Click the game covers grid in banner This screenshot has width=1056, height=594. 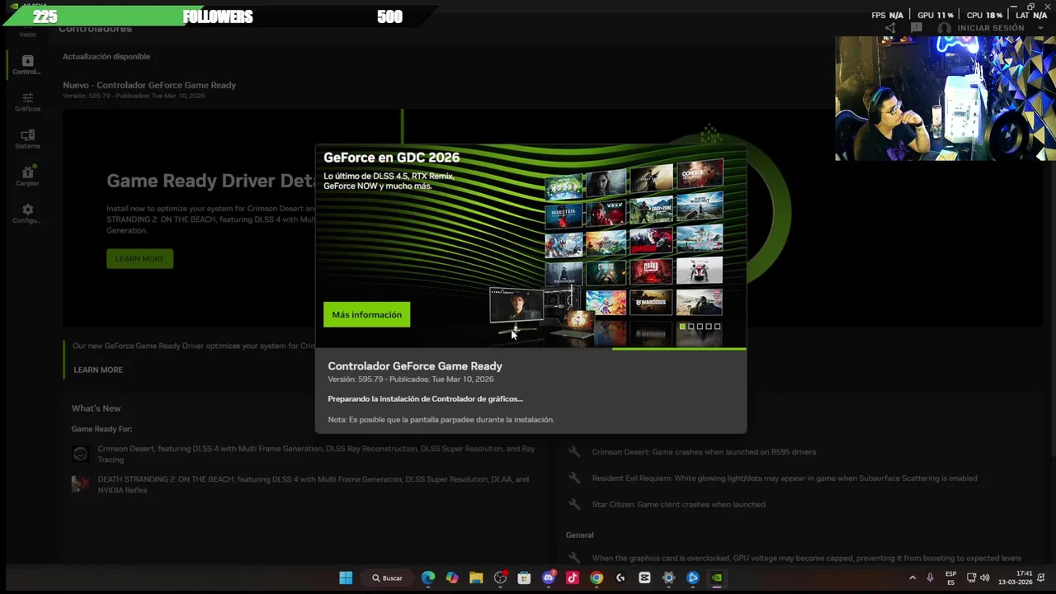tap(634, 239)
